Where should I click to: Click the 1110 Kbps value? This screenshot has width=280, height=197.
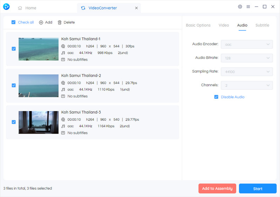coord(106,89)
